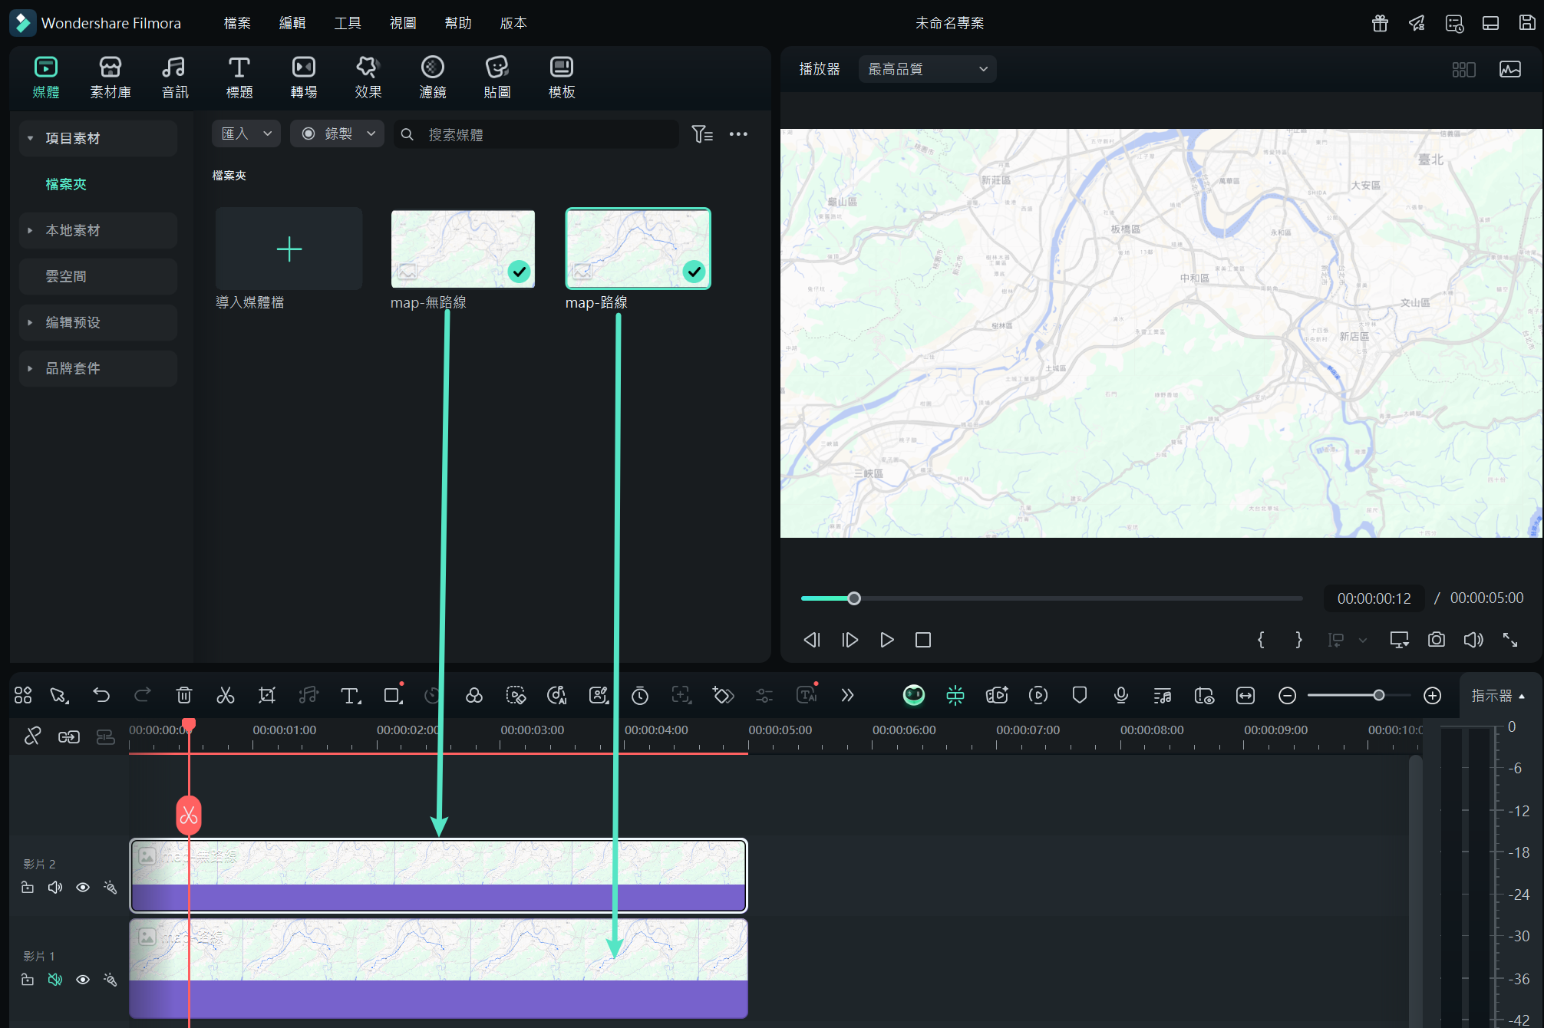This screenshot has height=1028, width=1544.
Task: Open the media panel more options
Action: coord(738,134)
